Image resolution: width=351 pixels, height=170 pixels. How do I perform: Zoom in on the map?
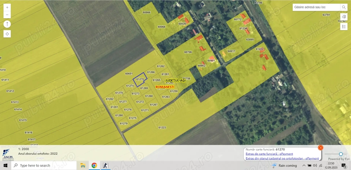pyautogui.click(x=7, y=7)
